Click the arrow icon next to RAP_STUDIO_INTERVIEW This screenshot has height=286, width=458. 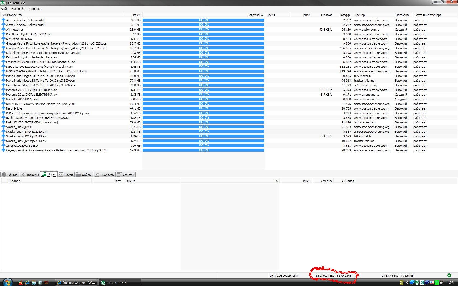click(4, 122)
